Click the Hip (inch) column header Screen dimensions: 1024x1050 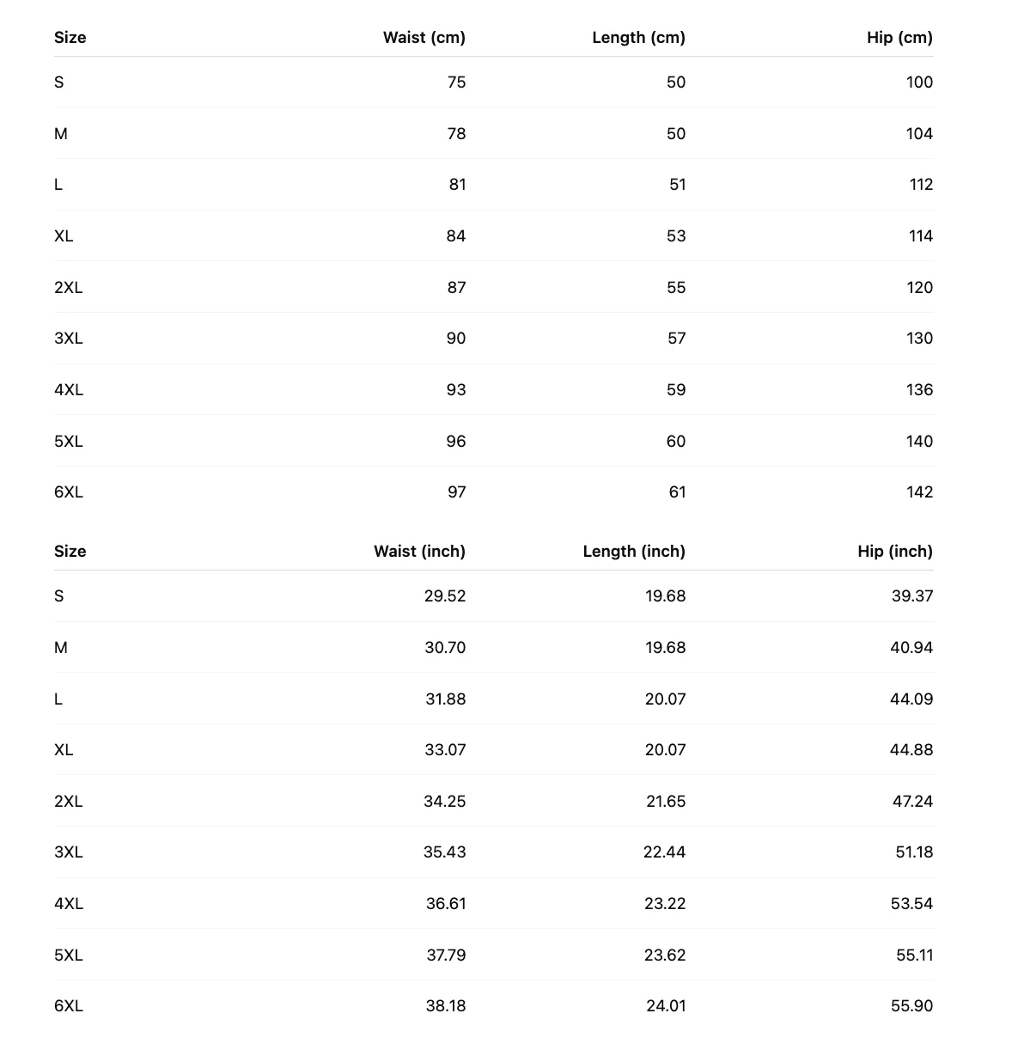[x=895, y=552]
